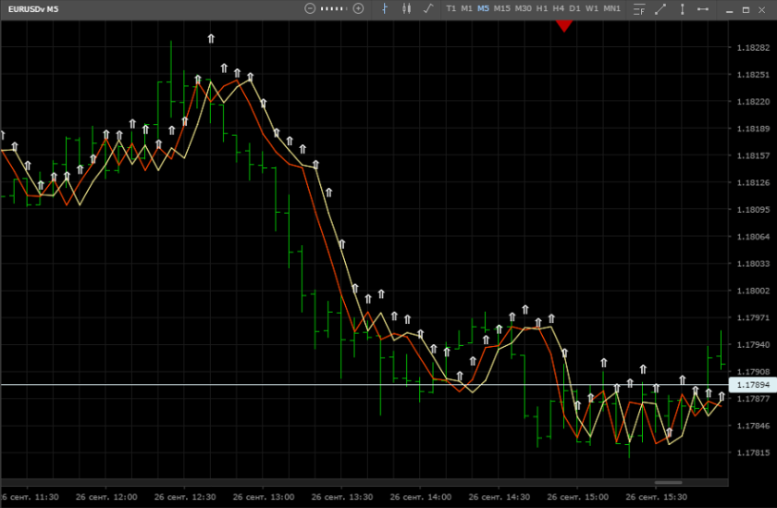The height and width of the screenshot is (508, 777).
Task: Select H4 timeframe
Action: [559, 8]
